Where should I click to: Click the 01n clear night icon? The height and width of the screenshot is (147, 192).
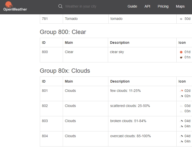coord(181,57)
